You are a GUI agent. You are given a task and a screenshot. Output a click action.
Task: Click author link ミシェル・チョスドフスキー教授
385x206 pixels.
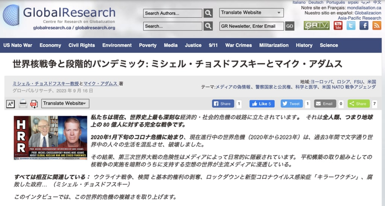click(x=46, y=84)
